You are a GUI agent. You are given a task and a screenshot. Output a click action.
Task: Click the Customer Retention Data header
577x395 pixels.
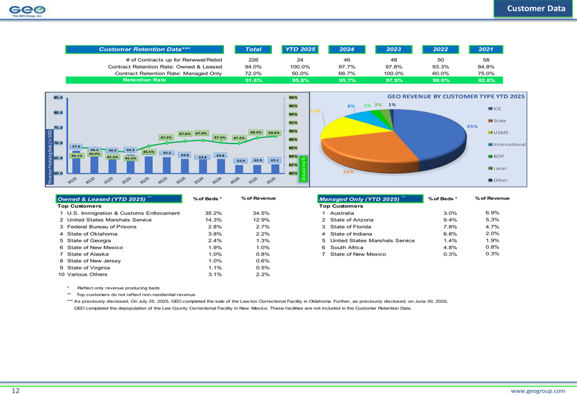tap(144, 49)
